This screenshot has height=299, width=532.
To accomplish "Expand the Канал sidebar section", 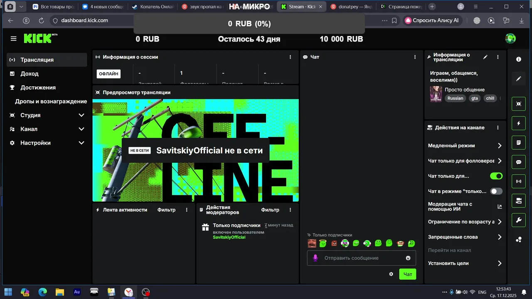I will pos(47,129).
